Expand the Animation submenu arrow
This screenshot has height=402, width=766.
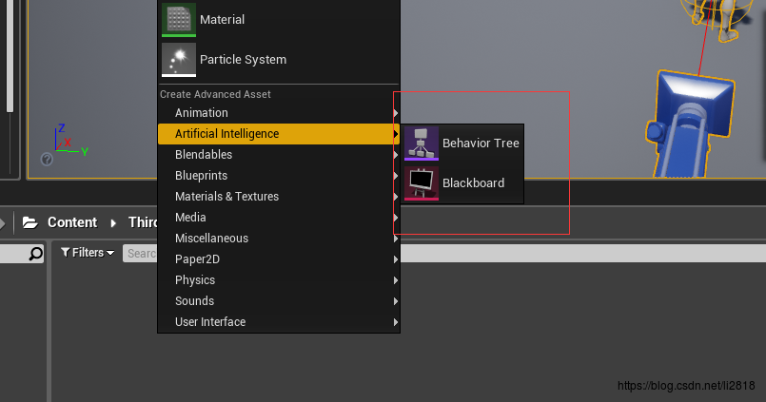[395, 113]
